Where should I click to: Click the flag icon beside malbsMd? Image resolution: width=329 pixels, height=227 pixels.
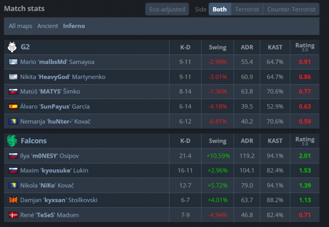[x=13, y=62]
